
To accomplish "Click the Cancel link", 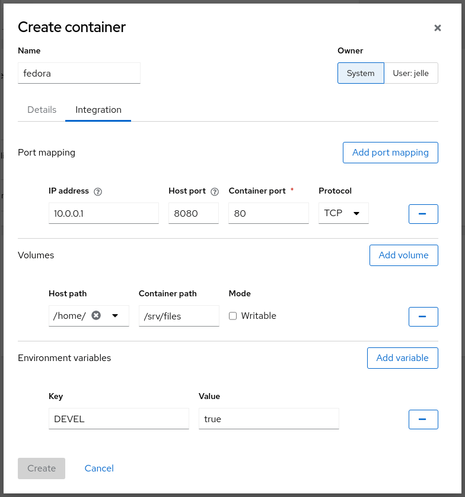I will point(99,468).
